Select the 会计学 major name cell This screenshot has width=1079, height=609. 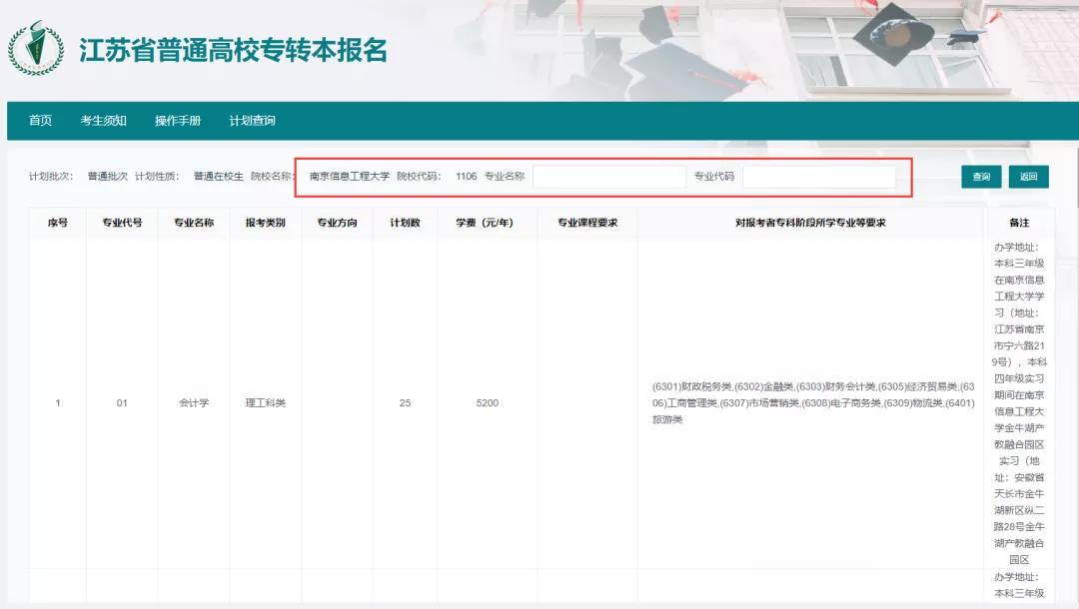tap(193, 403)
